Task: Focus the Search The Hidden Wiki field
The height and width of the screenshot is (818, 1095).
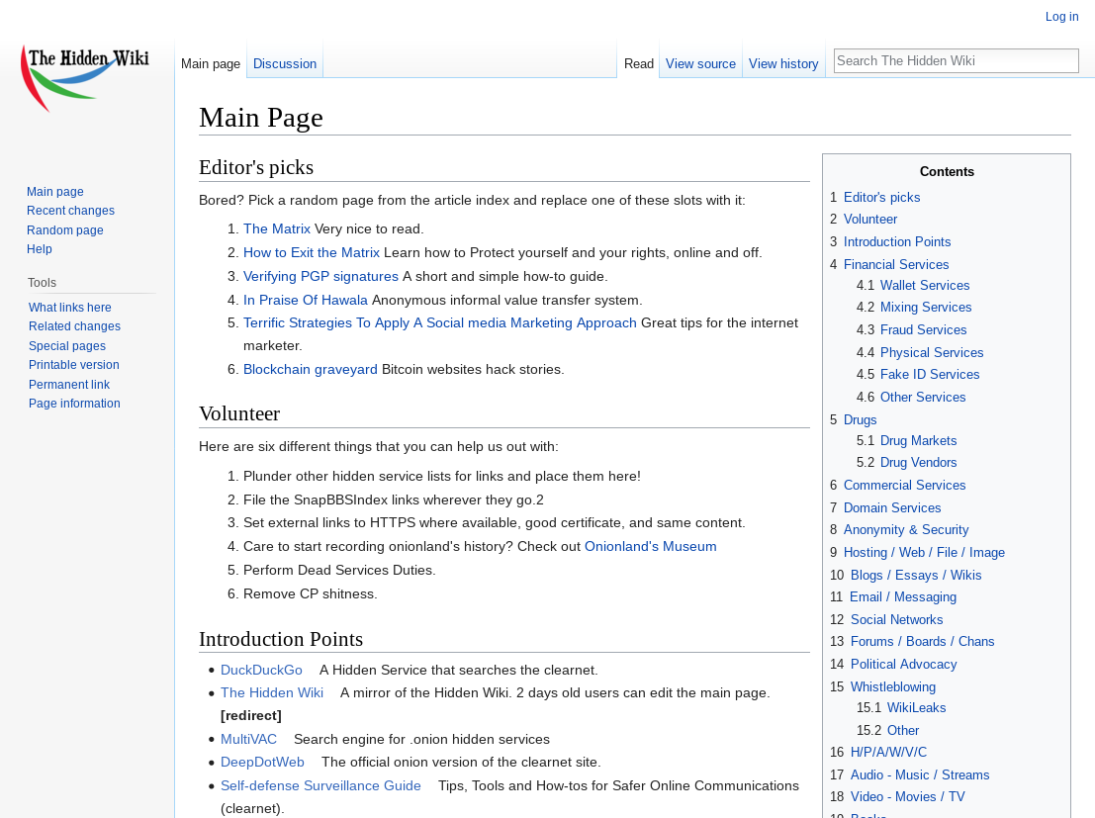Action: click(957, 60)
